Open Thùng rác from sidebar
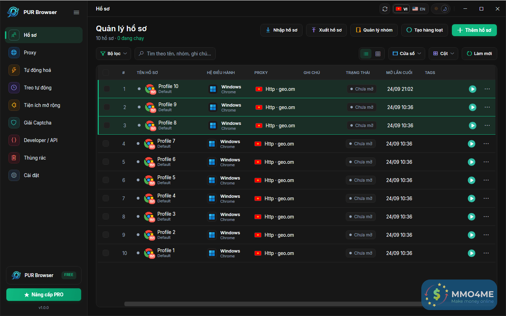This screenshot has width=506, height=316. tap(44, 158)
